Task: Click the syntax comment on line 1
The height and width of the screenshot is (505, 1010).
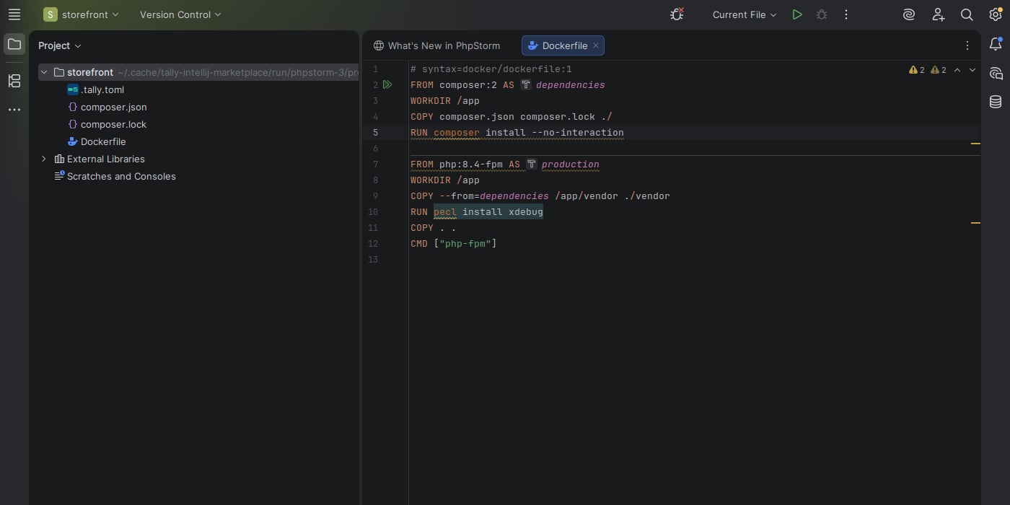Action: tap(491, 69)
